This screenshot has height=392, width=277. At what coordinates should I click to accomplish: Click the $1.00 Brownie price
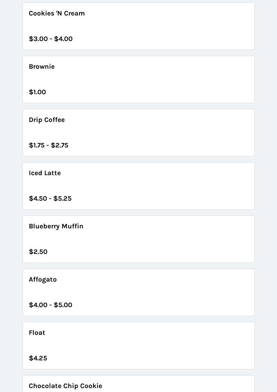(x=37, y=92)
